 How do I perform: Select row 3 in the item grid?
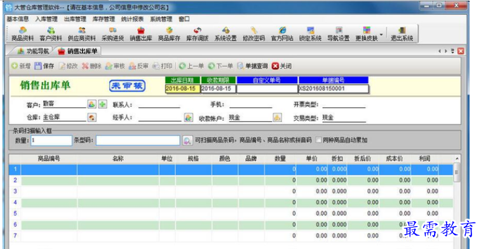(x=231, y=191)
